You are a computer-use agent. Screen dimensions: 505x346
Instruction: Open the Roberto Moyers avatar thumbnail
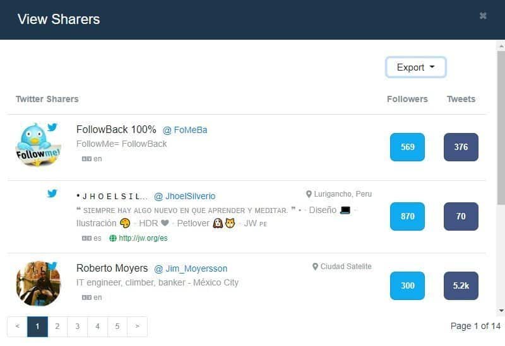pos(39,284)
